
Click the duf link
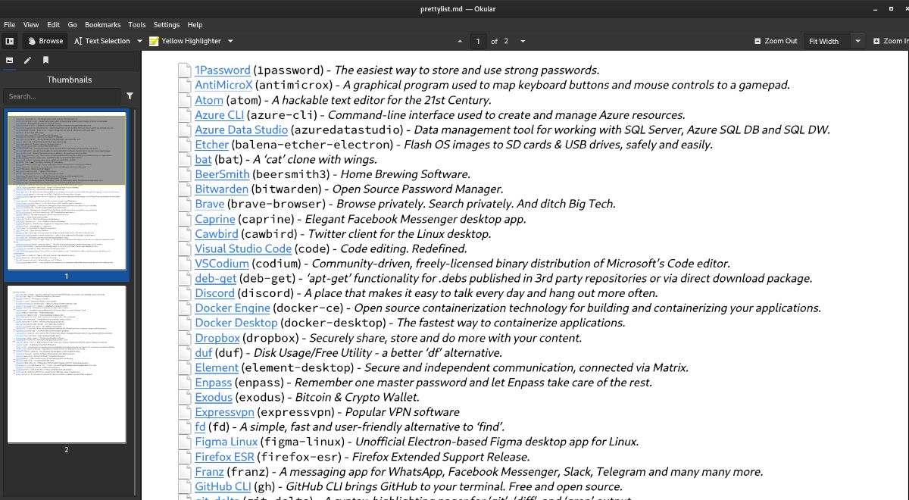pyautogui.click(x=204, y=352)
